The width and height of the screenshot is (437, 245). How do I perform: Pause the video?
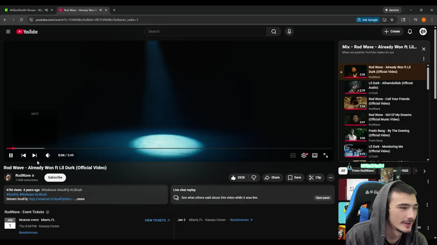(11, 155)
